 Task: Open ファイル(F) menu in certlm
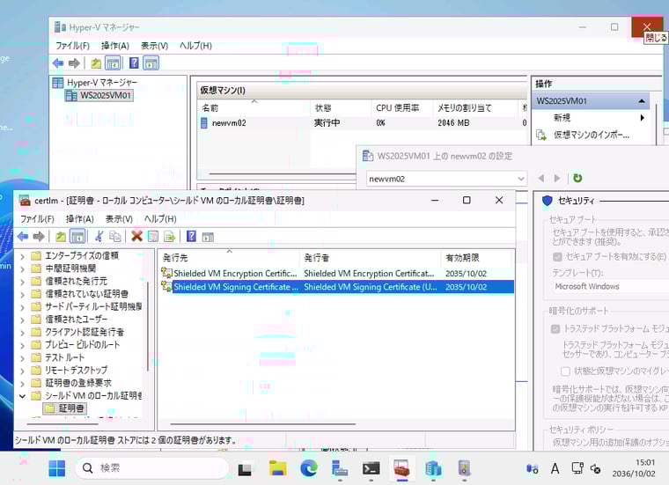(37, 219)
